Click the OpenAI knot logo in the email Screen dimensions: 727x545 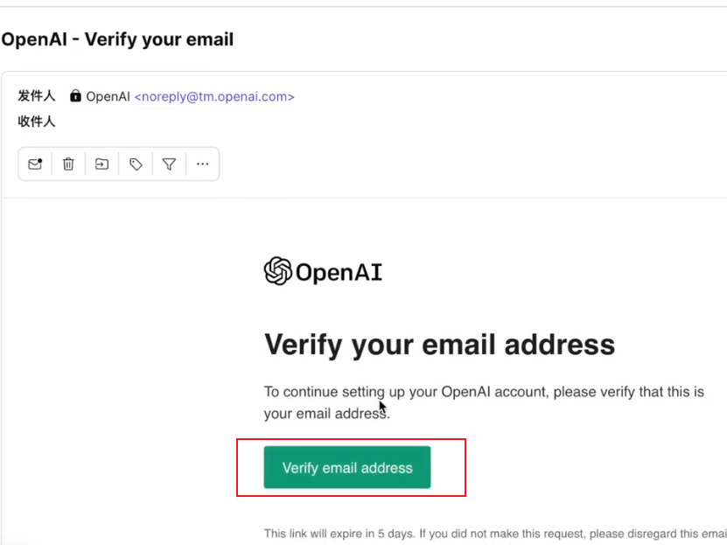tap(277, 271)
